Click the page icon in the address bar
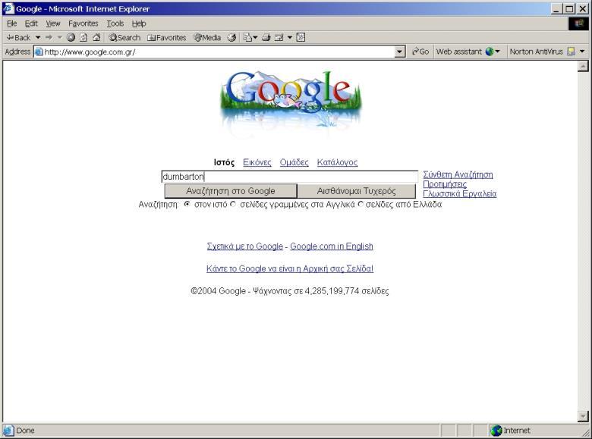Viewport: 592px width, 439px height. click(39, 52)
